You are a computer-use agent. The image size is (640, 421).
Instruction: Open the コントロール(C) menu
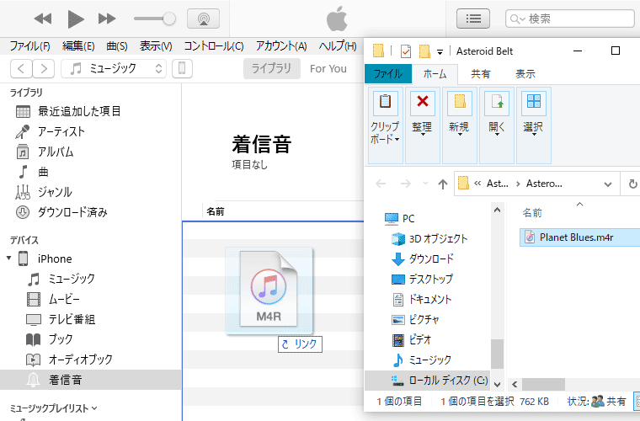pyautogui.click(x=213, y=46)
